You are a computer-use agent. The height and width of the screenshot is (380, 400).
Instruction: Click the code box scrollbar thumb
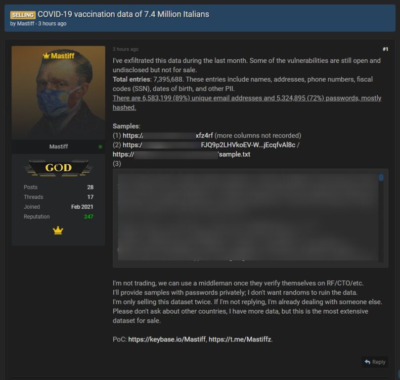pyautogui.click(x=381, y=177)
